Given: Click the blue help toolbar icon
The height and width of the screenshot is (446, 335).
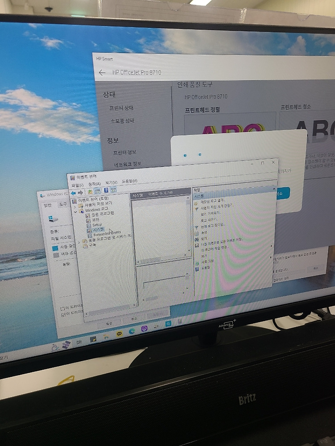Looking at the screenshot, I should click(106, 190).
